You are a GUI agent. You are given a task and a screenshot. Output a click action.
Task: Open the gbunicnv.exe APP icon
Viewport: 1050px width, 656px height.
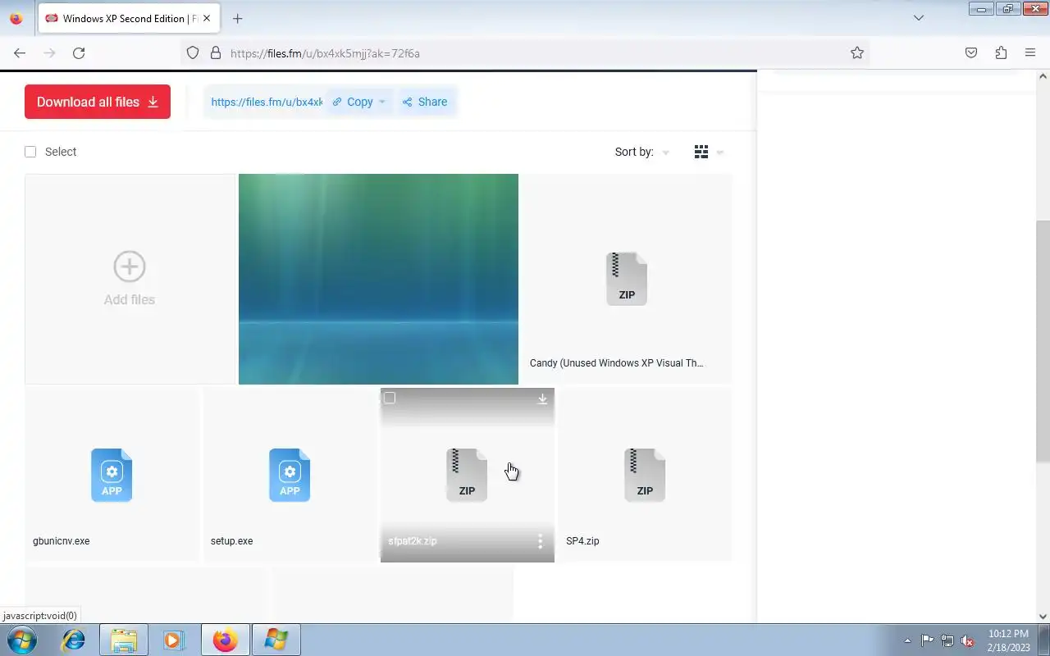(x=112, y=475)
